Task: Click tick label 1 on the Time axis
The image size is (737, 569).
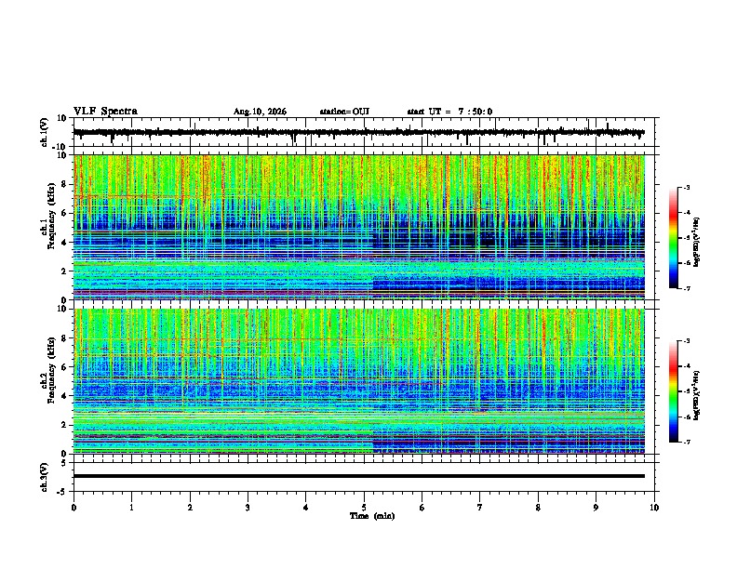Action: (131, 508)
